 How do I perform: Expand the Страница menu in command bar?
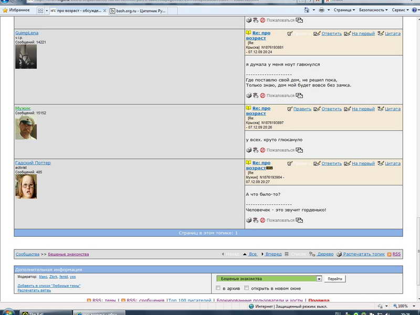[x=343, y=10]
